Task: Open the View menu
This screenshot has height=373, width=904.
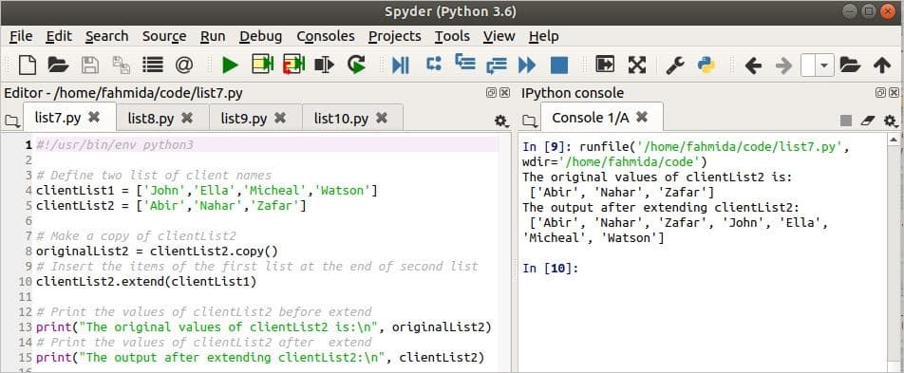Action: coord(499,36)
